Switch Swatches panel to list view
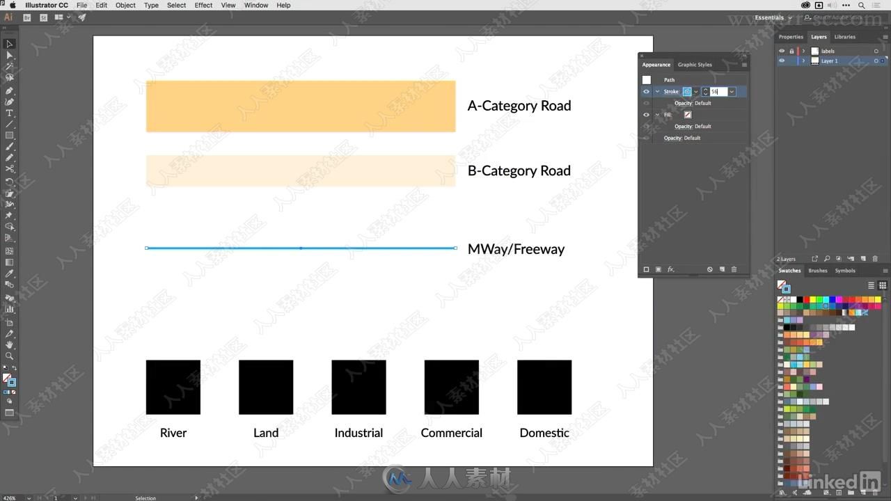This screenshot has width=891, height=501. tap(871, 285)
